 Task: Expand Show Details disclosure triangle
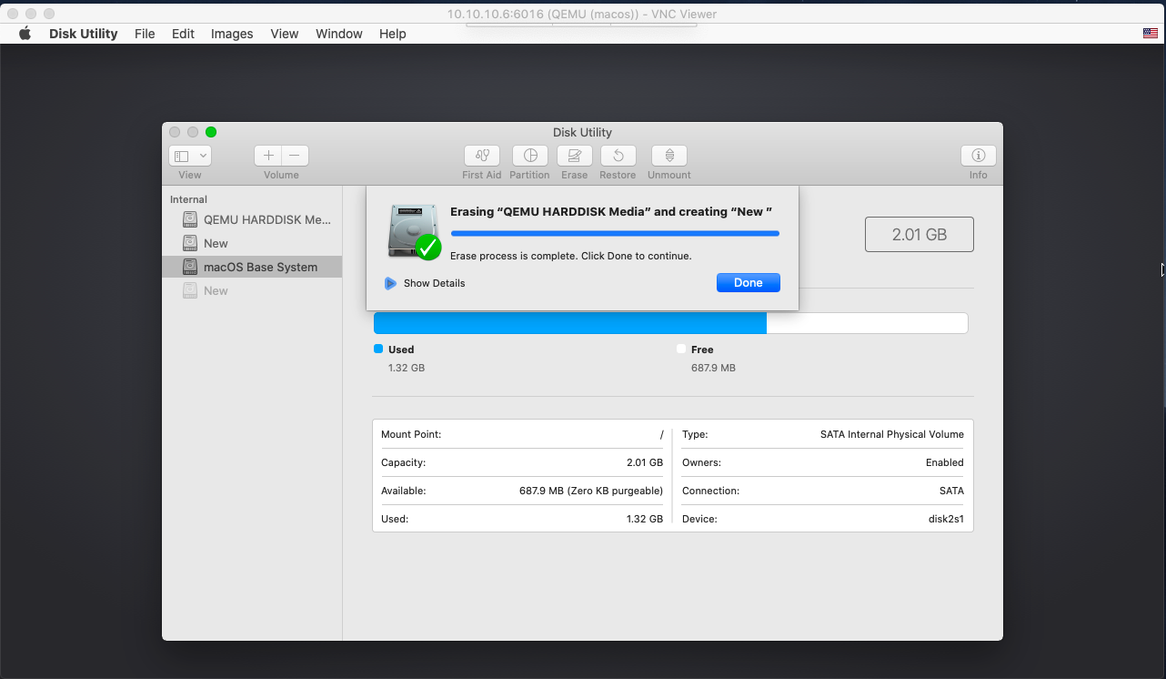(390, 283)
